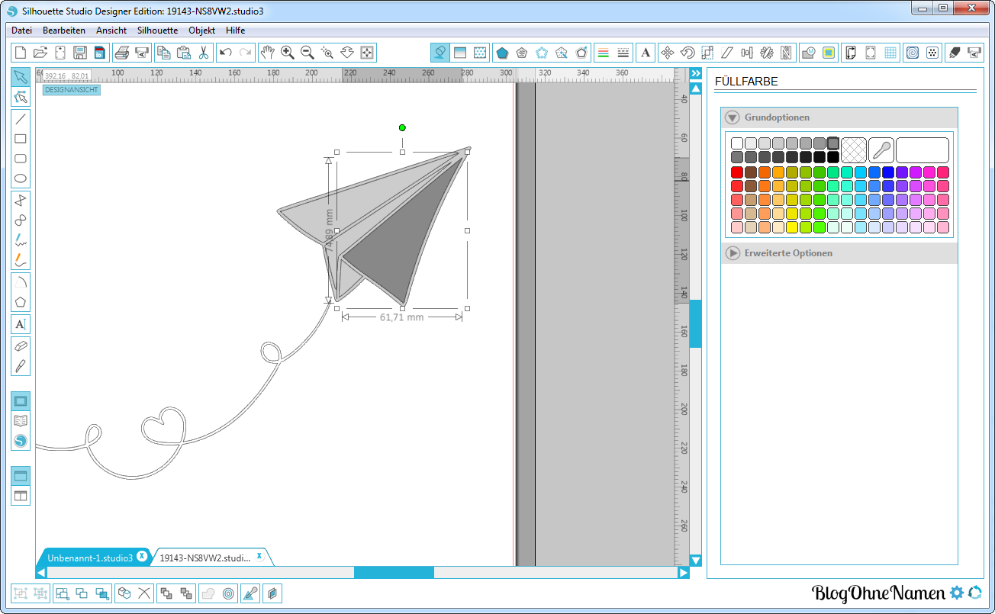Choose the text tool
The width and height of the screenshot is (995, 614).
21,324
